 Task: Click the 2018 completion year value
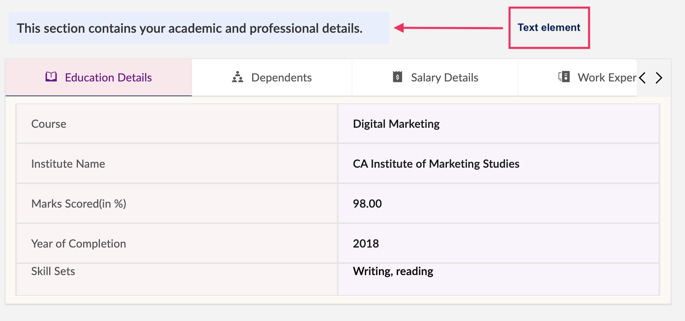point(366,244)
